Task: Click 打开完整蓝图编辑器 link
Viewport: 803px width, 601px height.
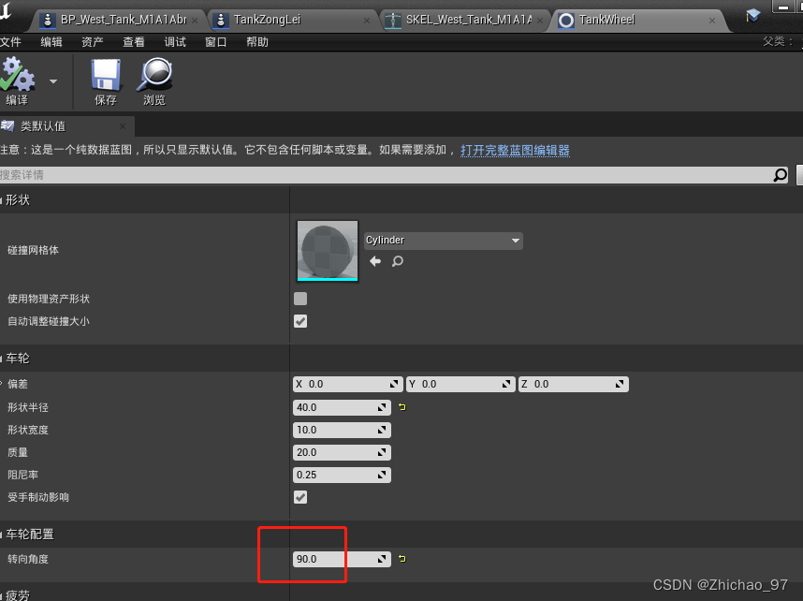Action: (x=515, y=150)
